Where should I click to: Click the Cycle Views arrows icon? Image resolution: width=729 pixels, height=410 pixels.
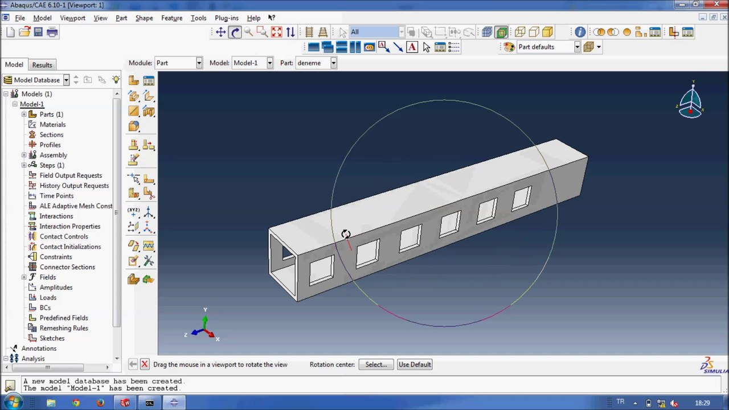click(290, 32)
